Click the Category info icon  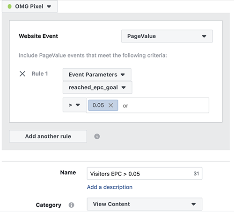71,205
